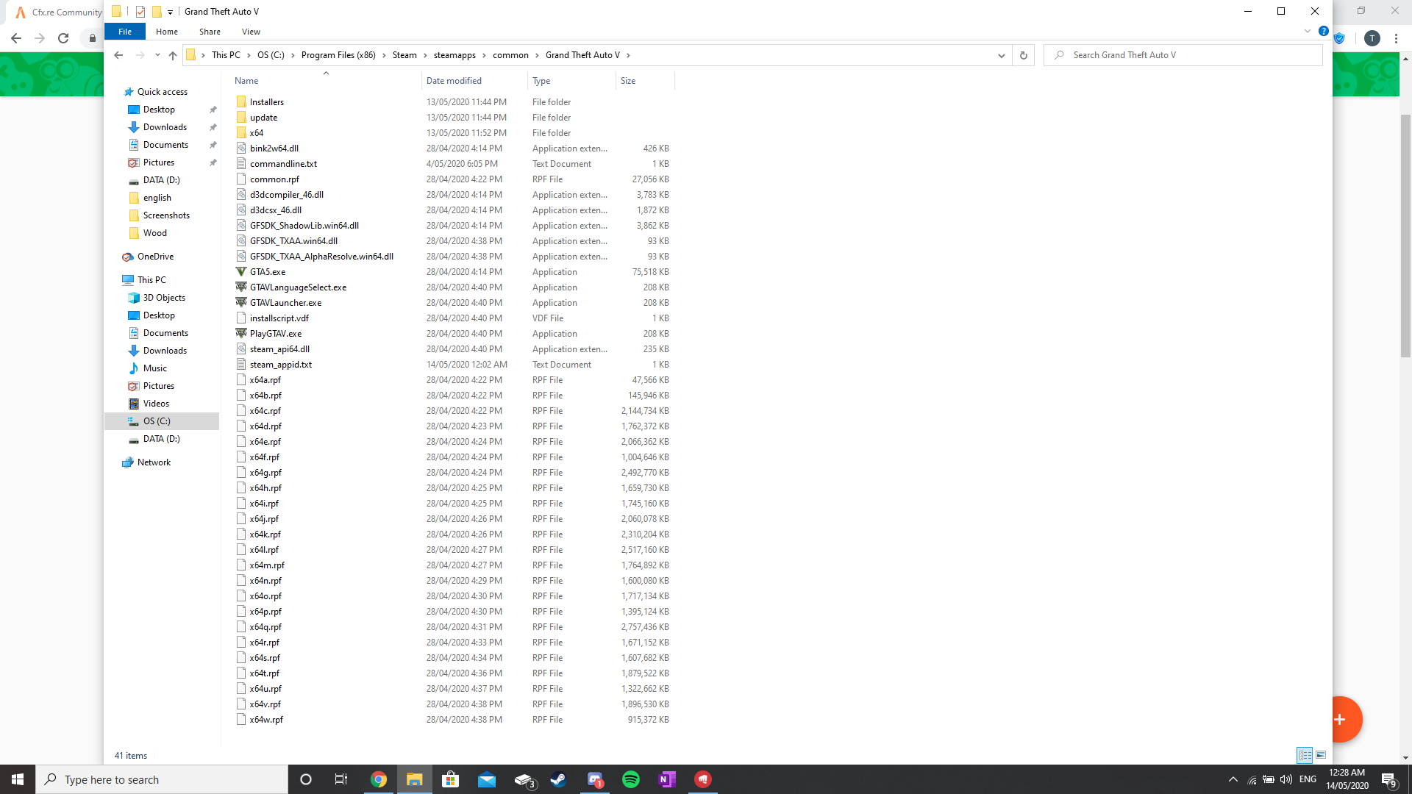Viewport: 1412px width, 794px height.
Task: Open the steamapps breadcrumb link
Action: pos(454,54)
